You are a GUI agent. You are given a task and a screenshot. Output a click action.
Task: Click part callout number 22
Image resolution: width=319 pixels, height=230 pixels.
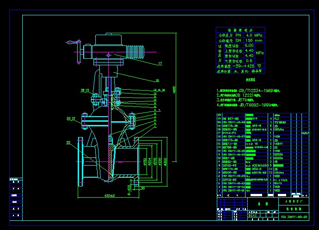click(68, 143)
